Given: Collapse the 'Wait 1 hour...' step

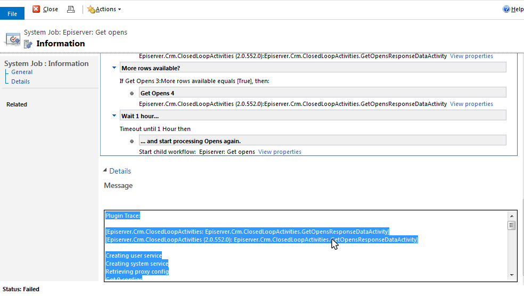Looking at the screenshot, I should point(114,116).
